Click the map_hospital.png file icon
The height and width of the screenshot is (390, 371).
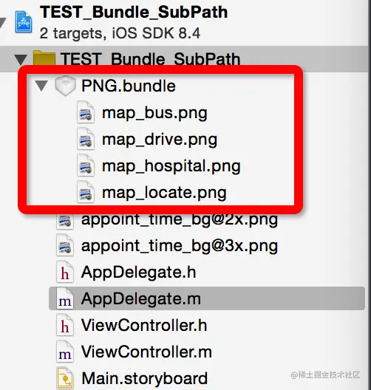click(x=86, y=165)
